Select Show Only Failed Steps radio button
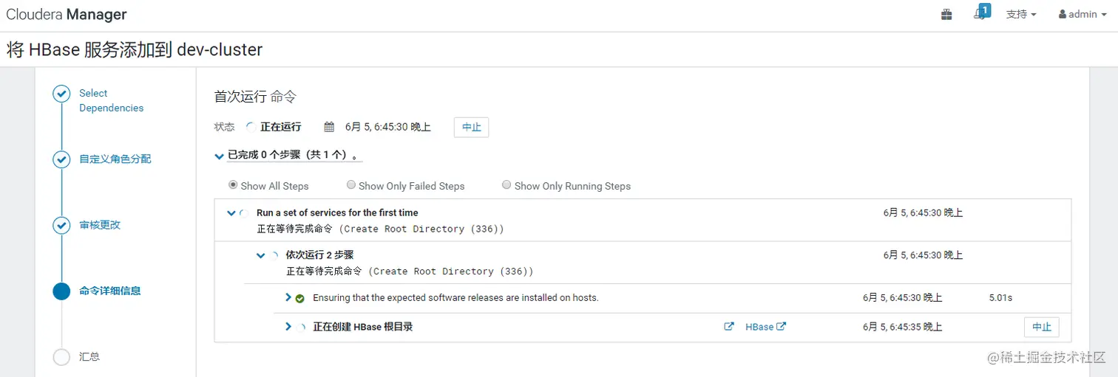1118x377 pixels. point(351,185)
